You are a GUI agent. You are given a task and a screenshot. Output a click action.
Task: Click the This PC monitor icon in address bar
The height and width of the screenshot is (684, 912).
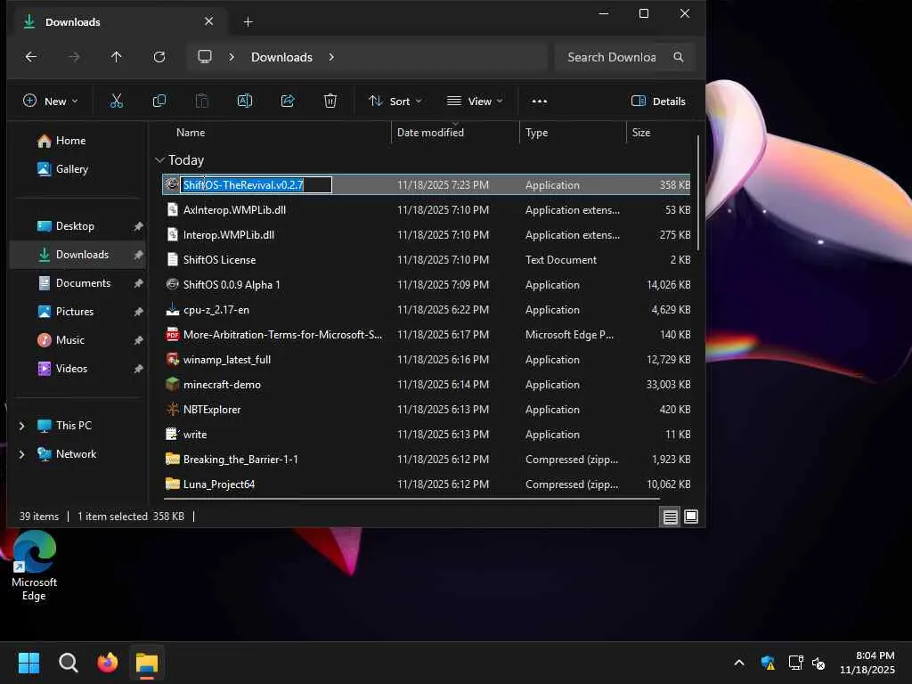pos(205,56)
